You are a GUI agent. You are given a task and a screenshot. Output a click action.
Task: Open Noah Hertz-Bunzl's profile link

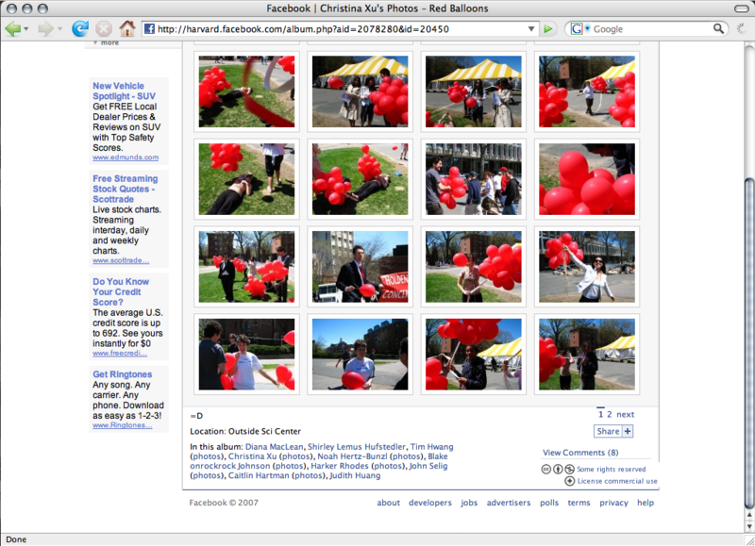[352, 456]
